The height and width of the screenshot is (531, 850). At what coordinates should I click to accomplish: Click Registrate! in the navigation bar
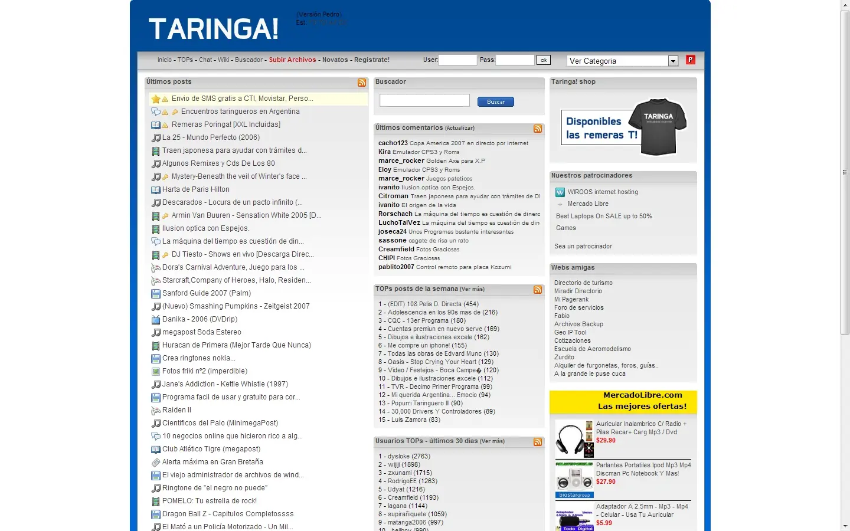372,60
